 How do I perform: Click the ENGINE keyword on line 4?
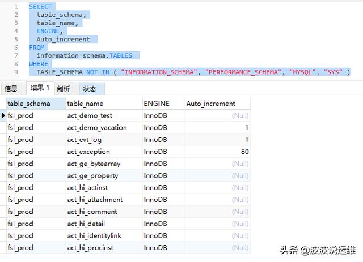coord(48,31)
